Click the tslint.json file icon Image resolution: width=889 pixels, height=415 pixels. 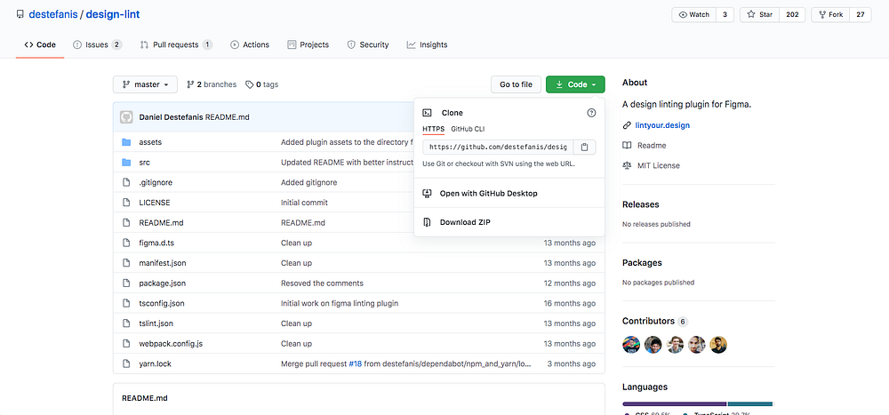[126, 323]
